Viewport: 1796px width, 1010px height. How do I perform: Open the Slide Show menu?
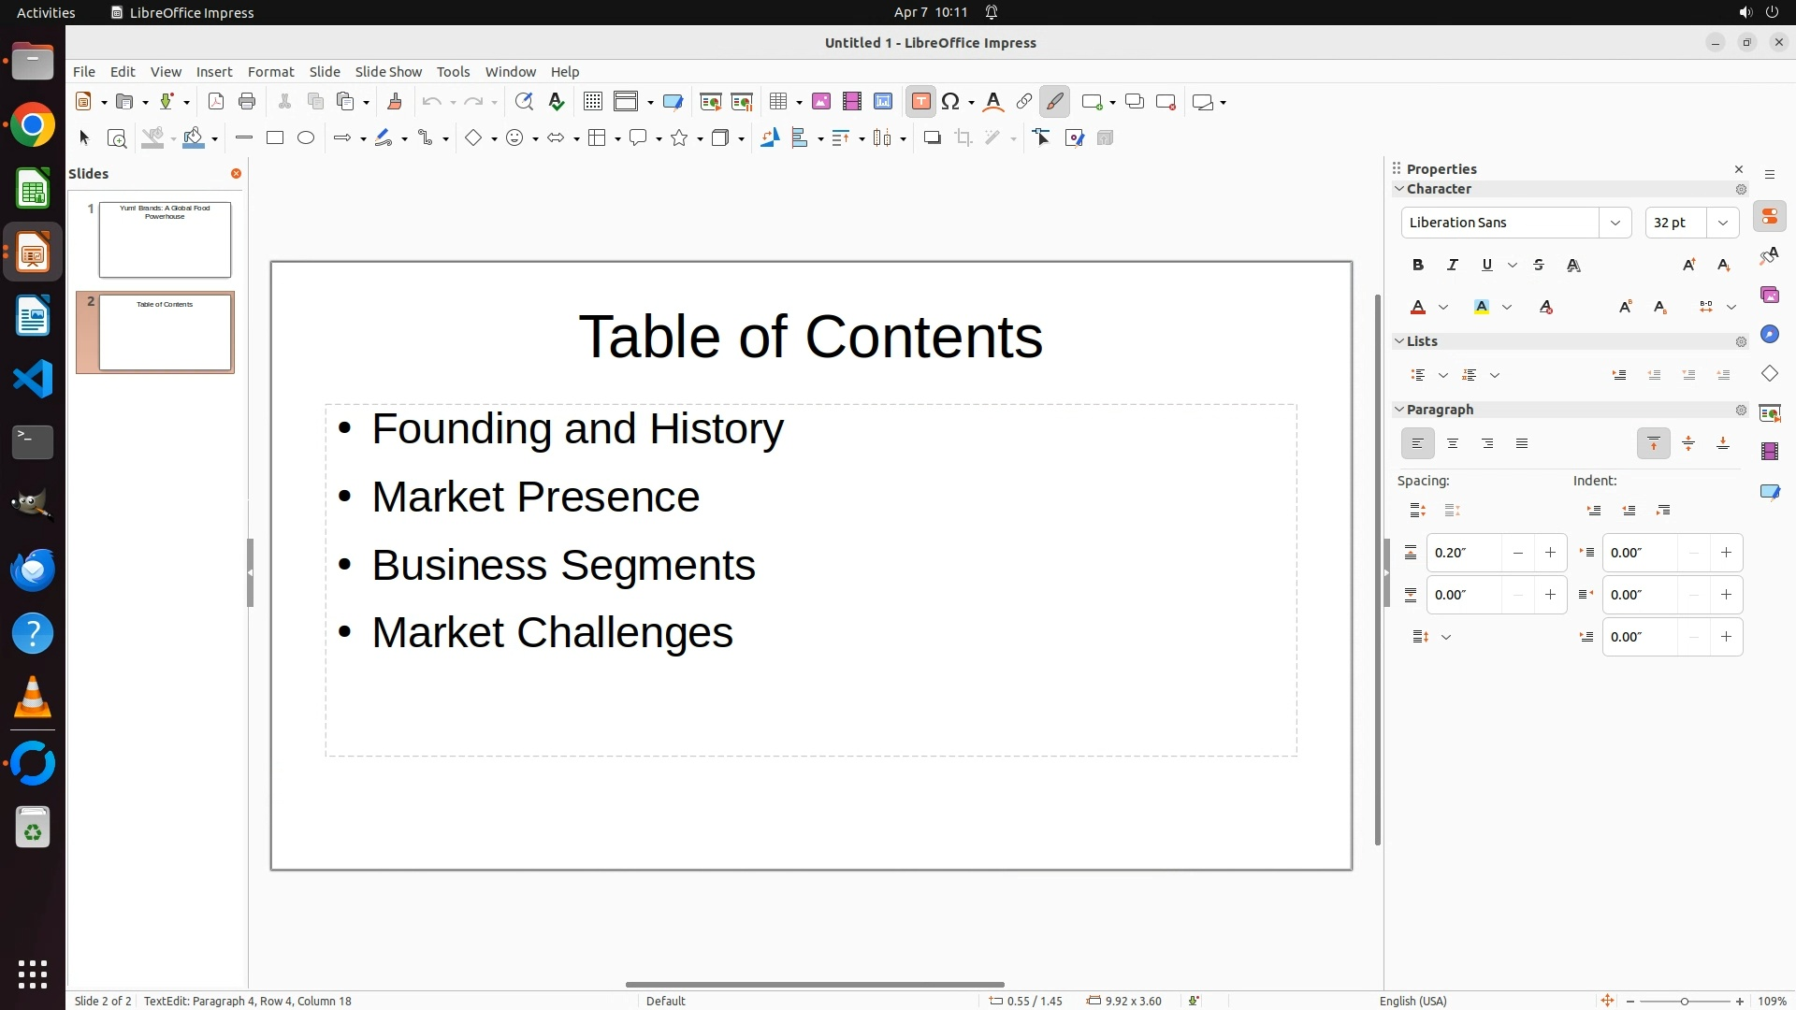(x=388, y=72)
